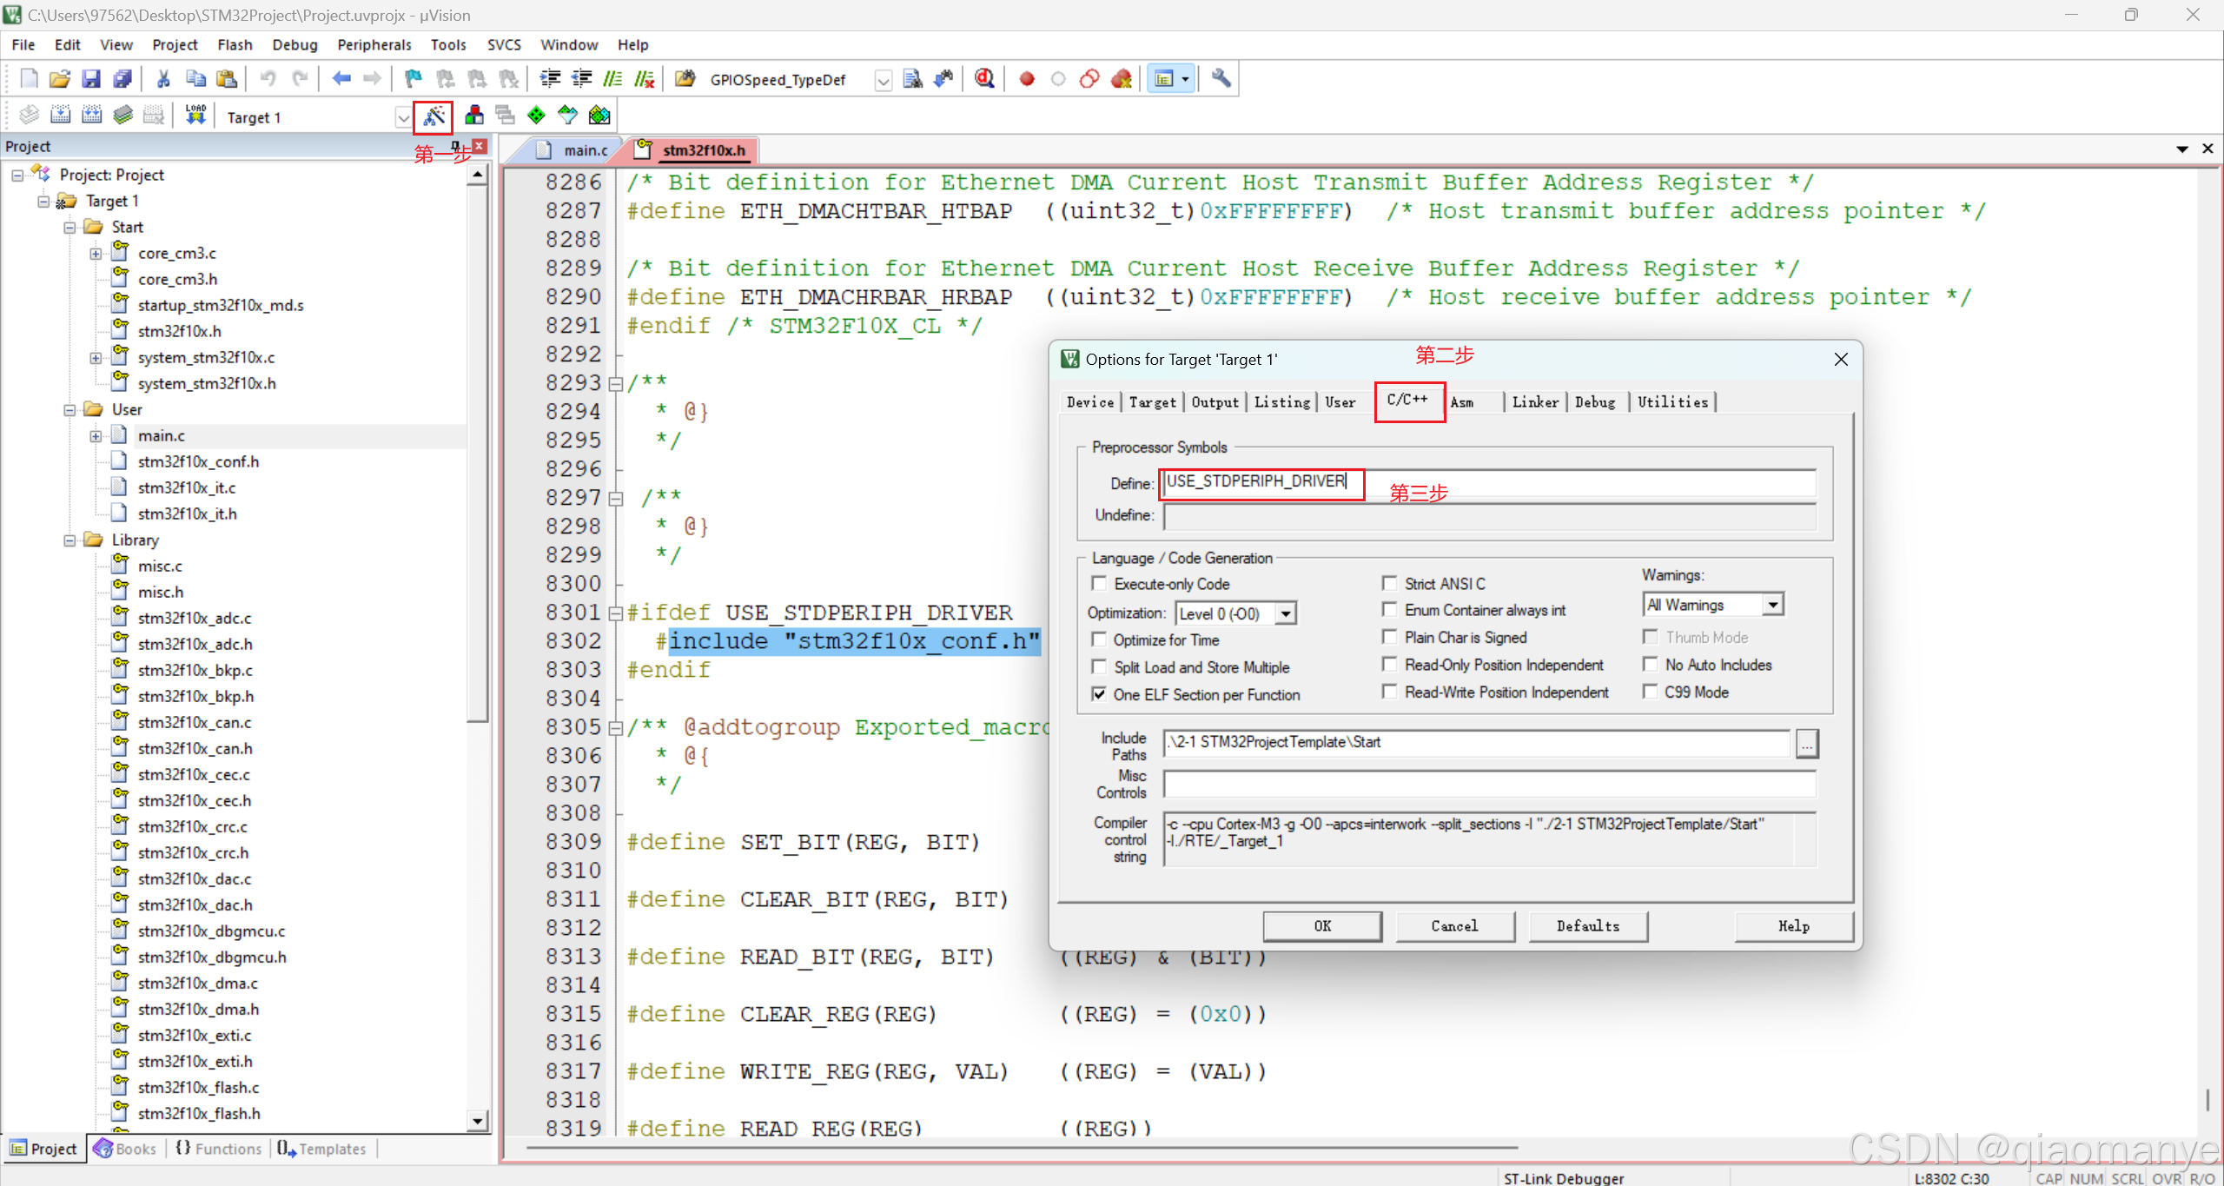Image resolution: width=2224 pixels, height=1186 pixels.
Task: Open the Configuration wrench icon
Action: (1221, 79)
